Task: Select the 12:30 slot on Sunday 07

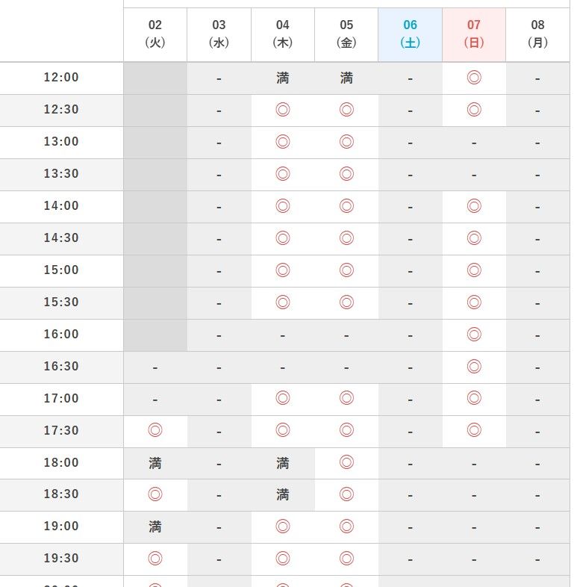Action: click(474, 110)
